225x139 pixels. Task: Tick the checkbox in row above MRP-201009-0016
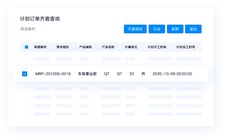[x=27, y=58]
